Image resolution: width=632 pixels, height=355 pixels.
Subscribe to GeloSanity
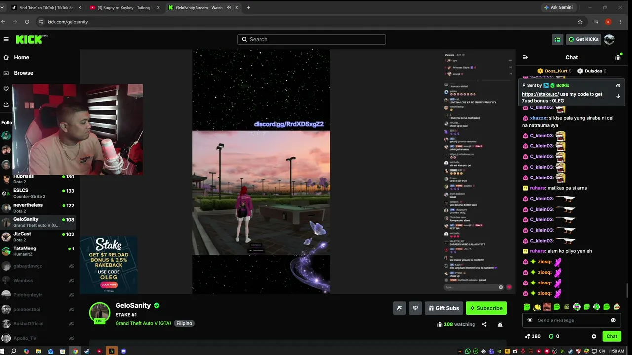[486, 308]
